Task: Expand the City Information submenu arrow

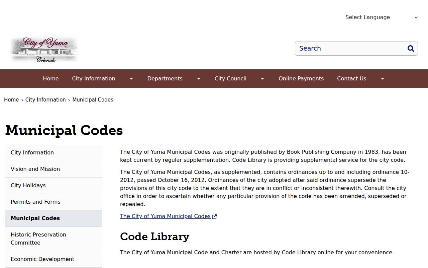Action: (131, 79)
